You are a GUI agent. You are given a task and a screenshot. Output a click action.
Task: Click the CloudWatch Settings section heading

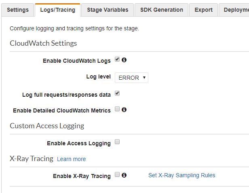coord(43,43)
